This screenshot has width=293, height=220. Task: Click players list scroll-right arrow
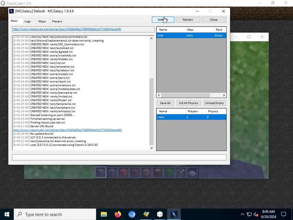point(224,95)
